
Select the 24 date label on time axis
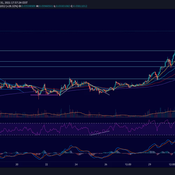pyautogui.click(x=76, y=164)
